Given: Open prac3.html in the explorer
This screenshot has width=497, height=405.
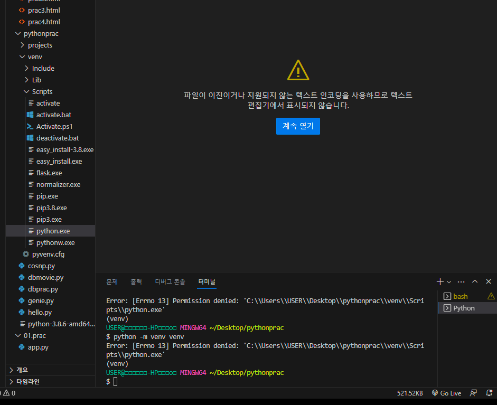Looking at the screenshot, I should tap(44, 11).
